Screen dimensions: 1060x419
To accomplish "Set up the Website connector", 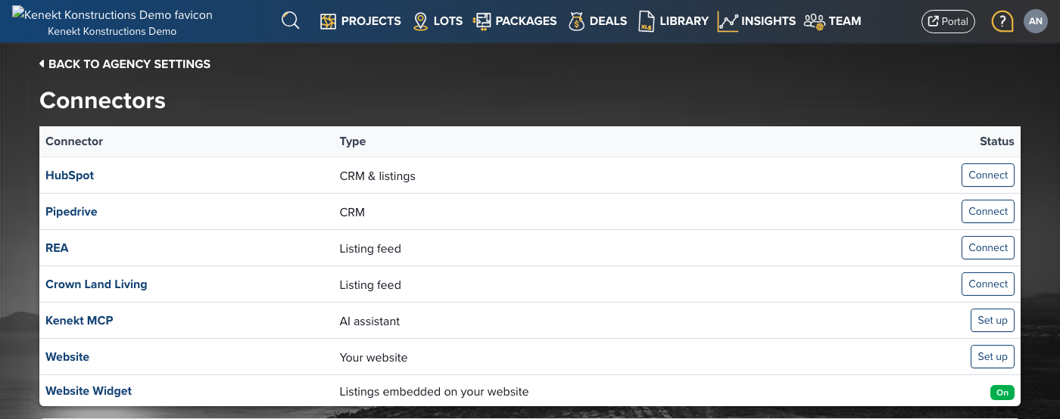I will [x=993, y=356].
